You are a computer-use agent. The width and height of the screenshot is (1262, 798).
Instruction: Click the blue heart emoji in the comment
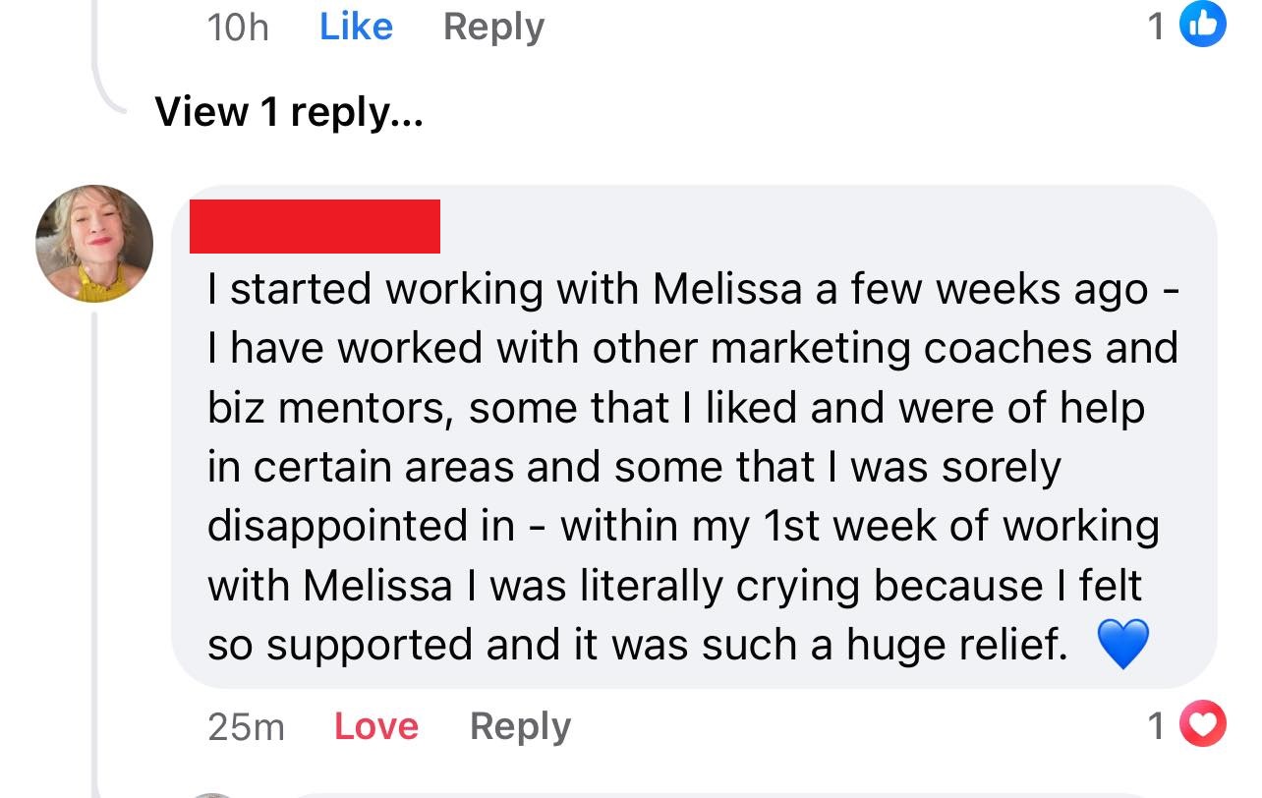1122,646
